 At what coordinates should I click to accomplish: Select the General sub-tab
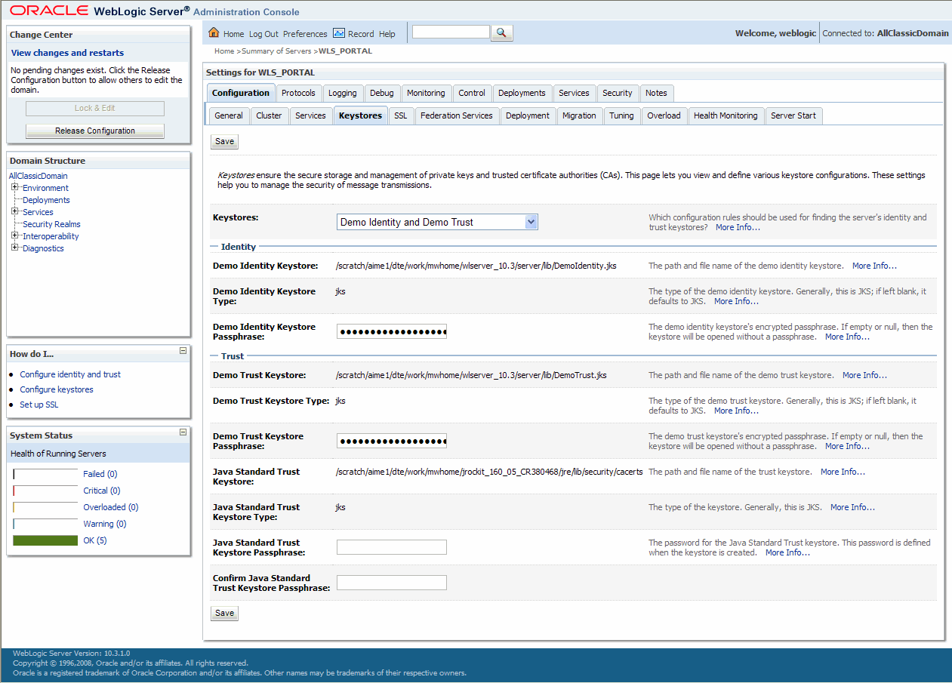click(229, 115)
